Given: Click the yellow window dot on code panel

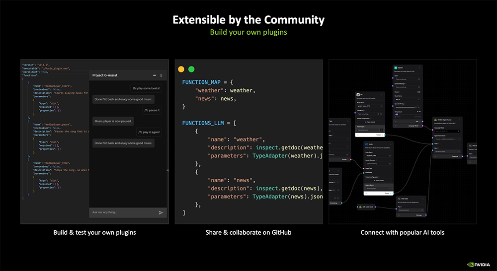Looking at the screenshot, I should click(181, 69).
